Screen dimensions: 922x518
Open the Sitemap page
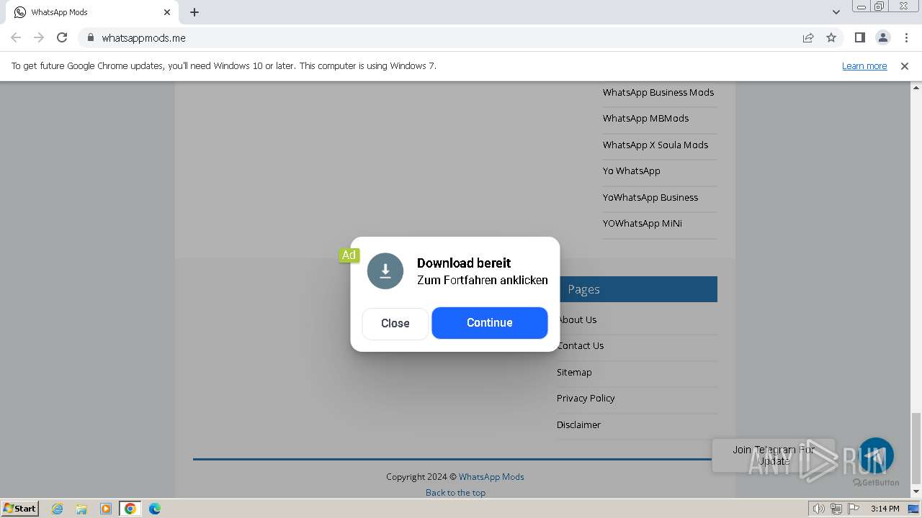(x=574, y=372)
